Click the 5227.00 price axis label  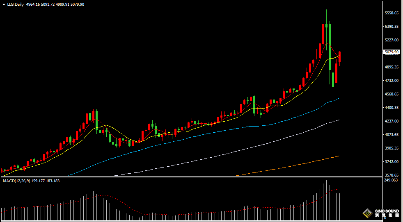[392, 40]
